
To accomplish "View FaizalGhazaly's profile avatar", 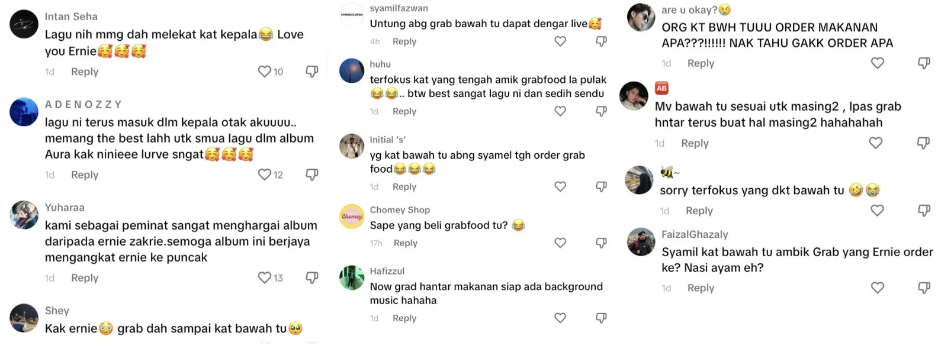I will 641,241.
